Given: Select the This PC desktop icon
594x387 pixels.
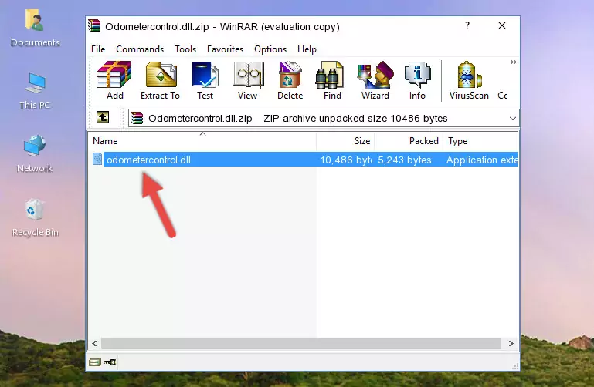Looking at the screenshot, I should tap(36, 91).
